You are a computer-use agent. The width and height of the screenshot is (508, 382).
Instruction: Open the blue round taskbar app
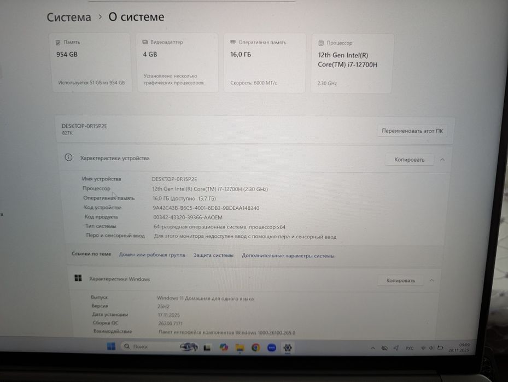271,348
